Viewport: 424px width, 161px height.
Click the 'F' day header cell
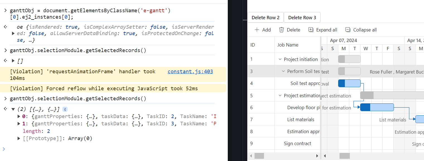[x=388, y=48]
